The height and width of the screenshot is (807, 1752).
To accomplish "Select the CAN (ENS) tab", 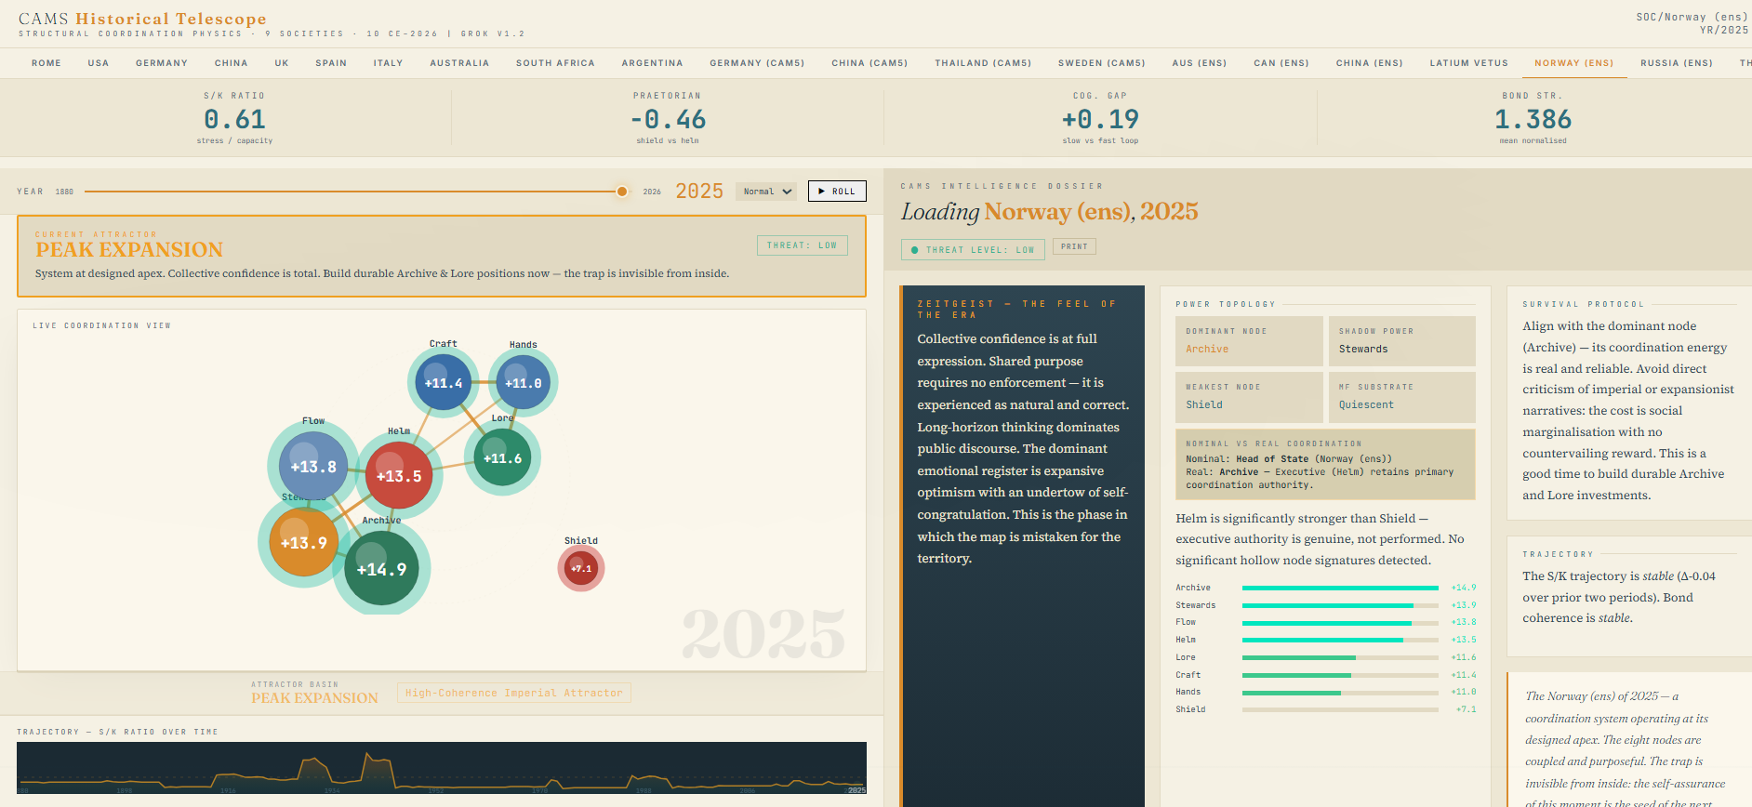I will [x=1281, y=63].
